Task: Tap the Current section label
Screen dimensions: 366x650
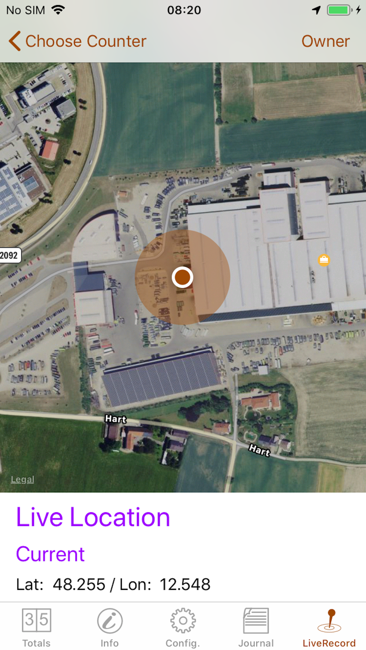Action: (50, 554)
